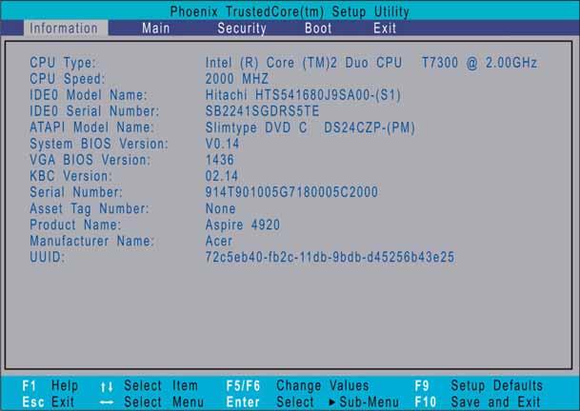Viewport: 580px width, 411px height.
Task: Select the Exit menu tab
Action: click(x=385, y=29)
